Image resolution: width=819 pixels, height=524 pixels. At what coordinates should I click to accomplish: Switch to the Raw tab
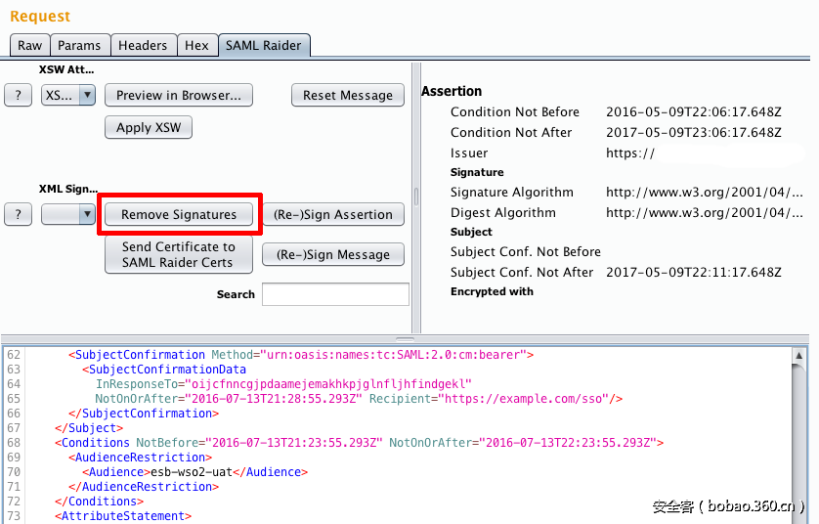pos(29,45)
